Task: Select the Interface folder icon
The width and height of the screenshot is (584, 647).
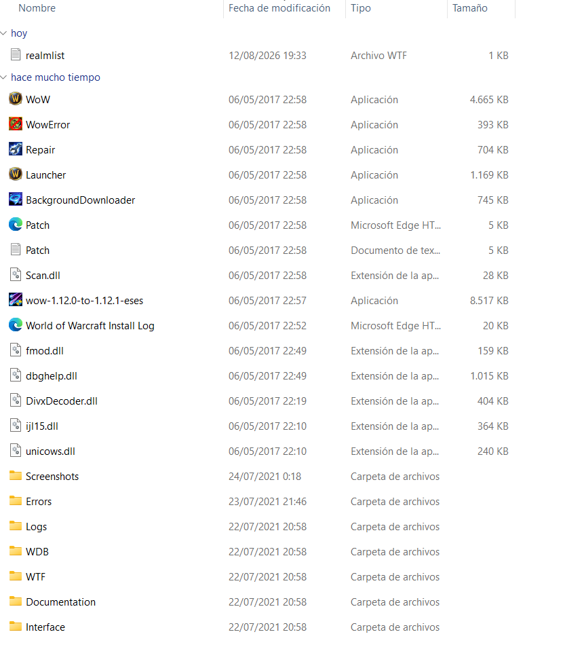Action: click(15, 627)
